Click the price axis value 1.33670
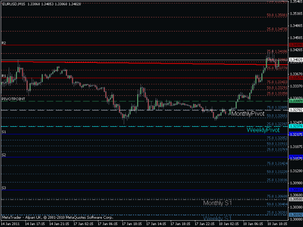The image size is (303, 227). click(296, 74)
